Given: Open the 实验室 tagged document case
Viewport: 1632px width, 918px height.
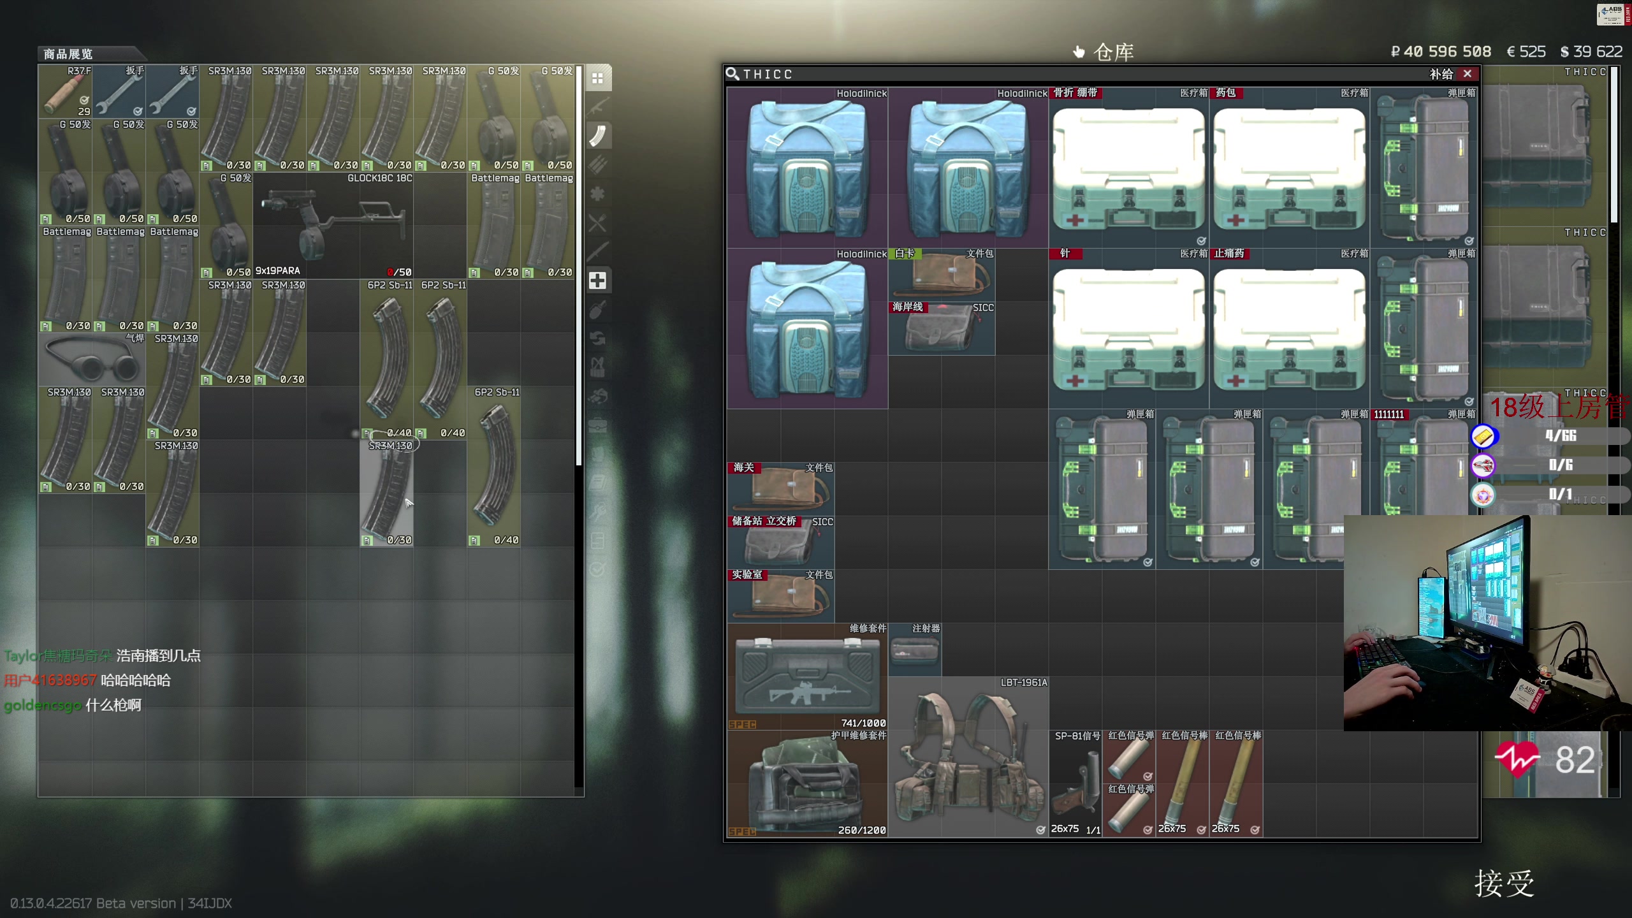Looking at the screenshot, I should [x=781, y=596].
